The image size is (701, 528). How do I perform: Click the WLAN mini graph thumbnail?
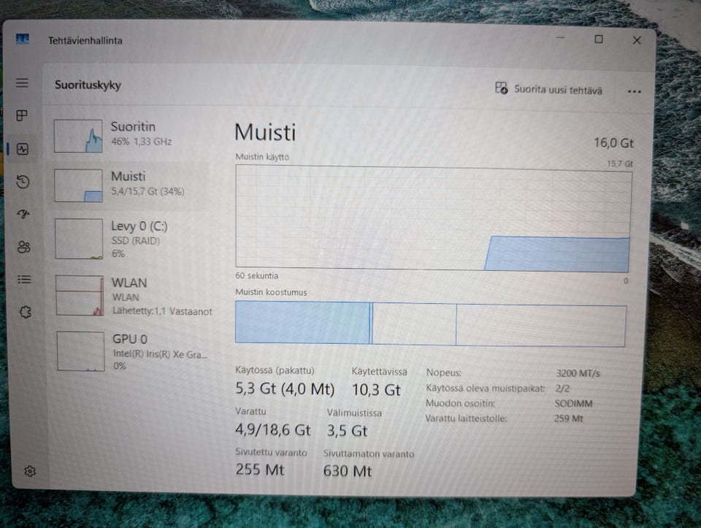tap(80, 296)
